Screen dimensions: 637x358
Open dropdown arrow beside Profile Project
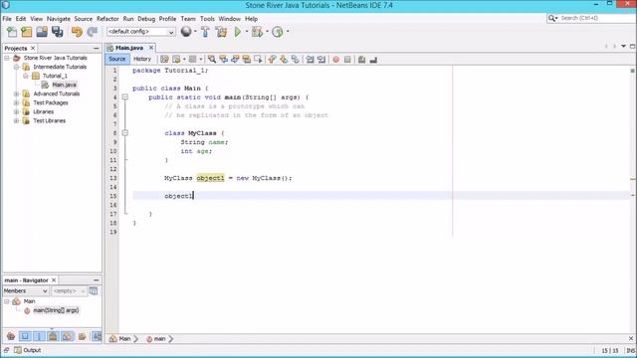click(288, 31)
